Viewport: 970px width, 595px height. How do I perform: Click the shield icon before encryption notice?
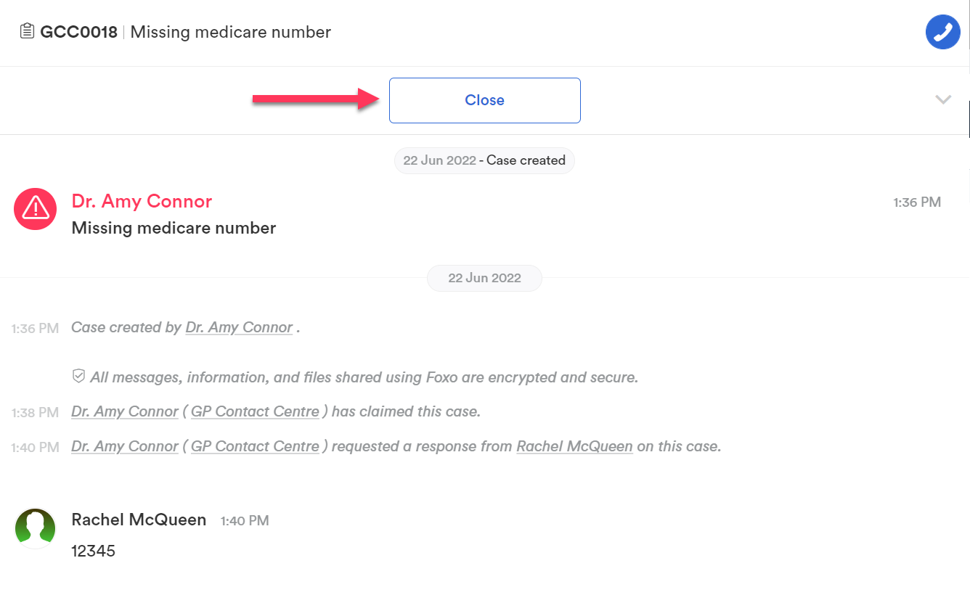(78, 377)
